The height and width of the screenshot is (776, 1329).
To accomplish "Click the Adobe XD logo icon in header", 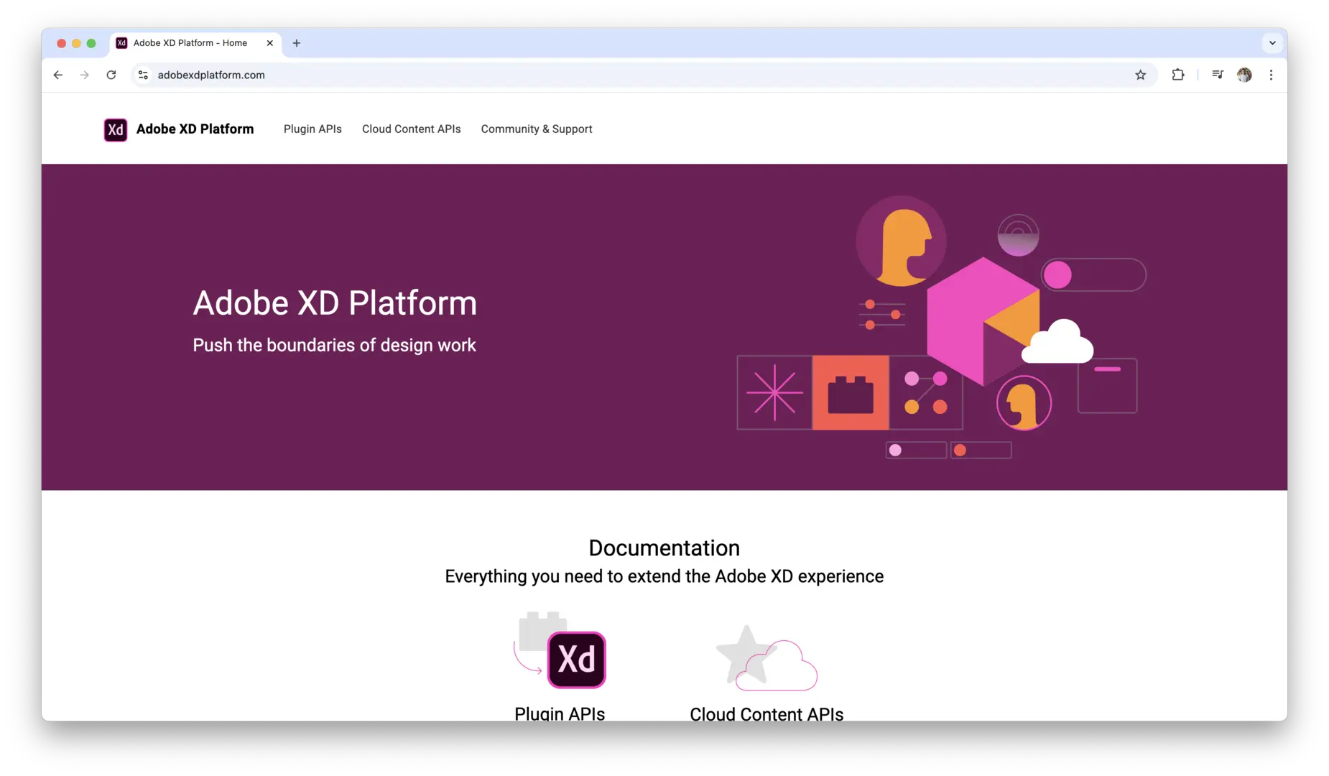I will click(115, 129).
